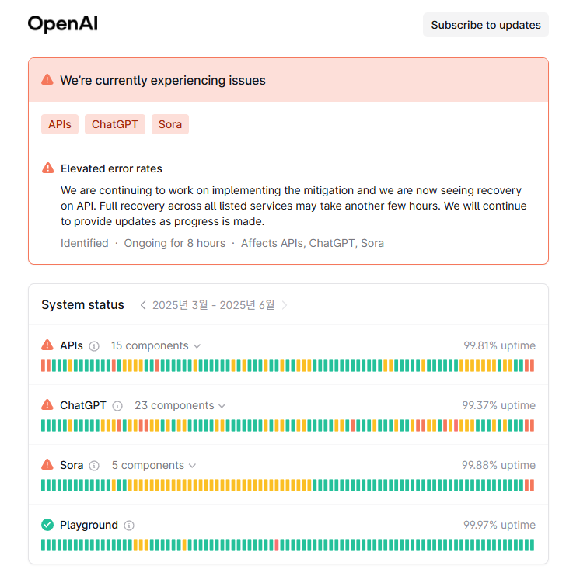The width and height of the screenshot is (573, 576).
Task: Expand the ChatGPT 23 components list
Action: 180,406
